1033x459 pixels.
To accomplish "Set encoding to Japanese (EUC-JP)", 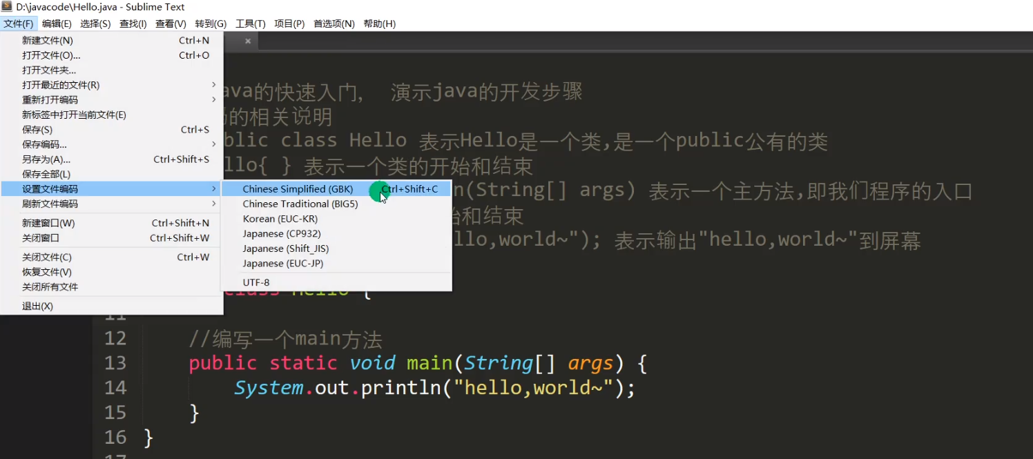I will (336, 264).
